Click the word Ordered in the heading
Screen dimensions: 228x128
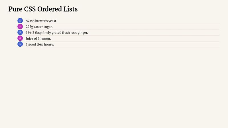[x=50, y=9]
